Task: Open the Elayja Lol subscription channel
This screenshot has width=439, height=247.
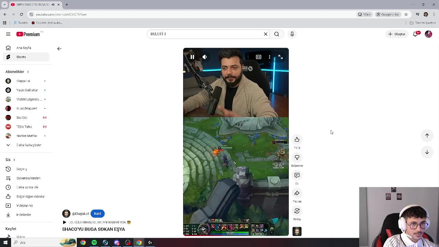Action: (x=26, y=81)
